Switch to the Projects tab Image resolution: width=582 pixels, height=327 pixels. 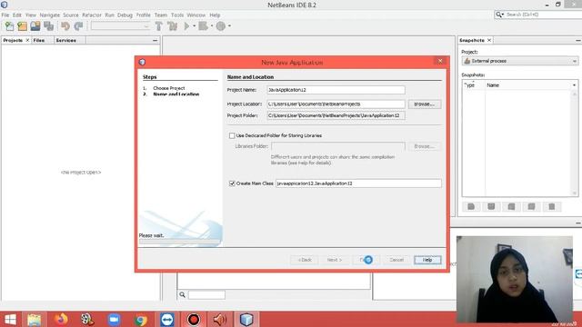point(13,40)
